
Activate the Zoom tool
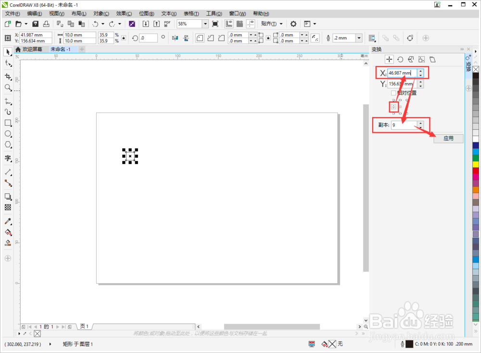[x=8, y=88]
